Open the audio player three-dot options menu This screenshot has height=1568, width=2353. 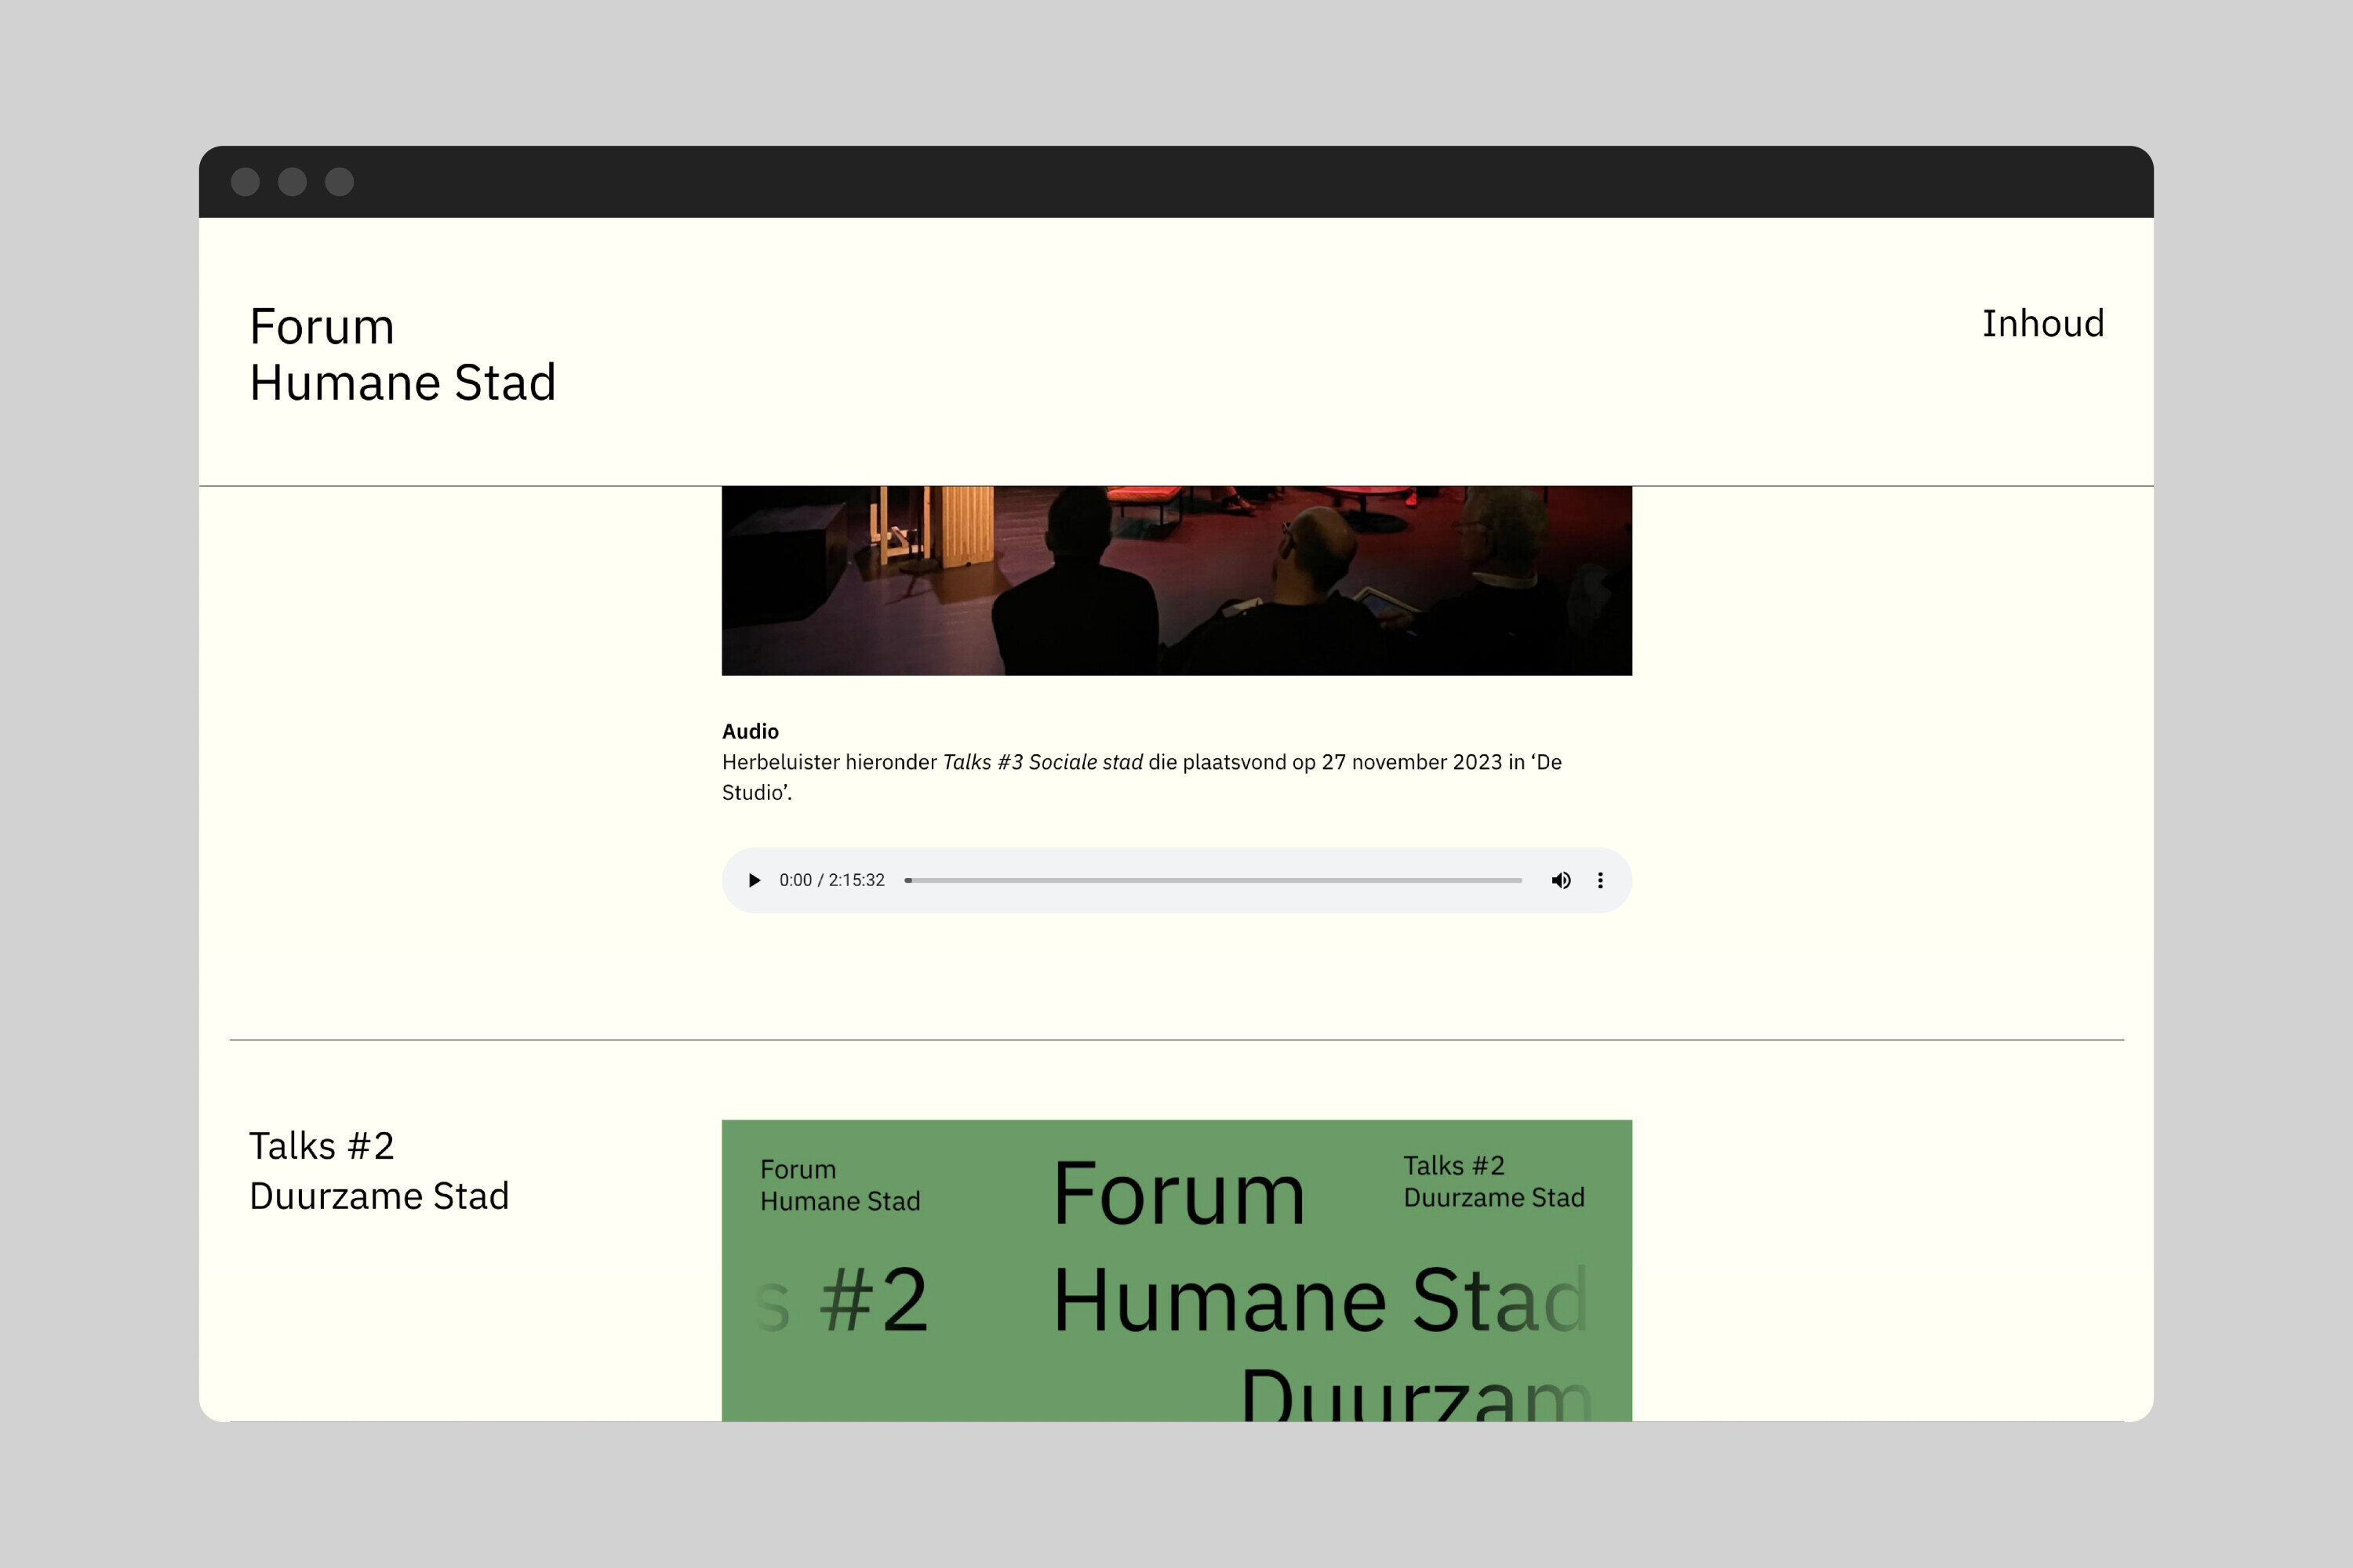click(1600, 880)
